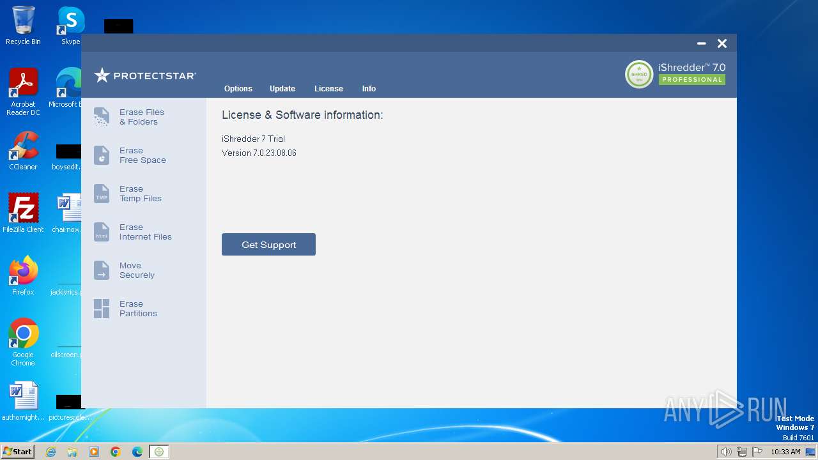Open the Action Center flag icon
This screenshot has width=818, height=460.
[x=758, y=452]
